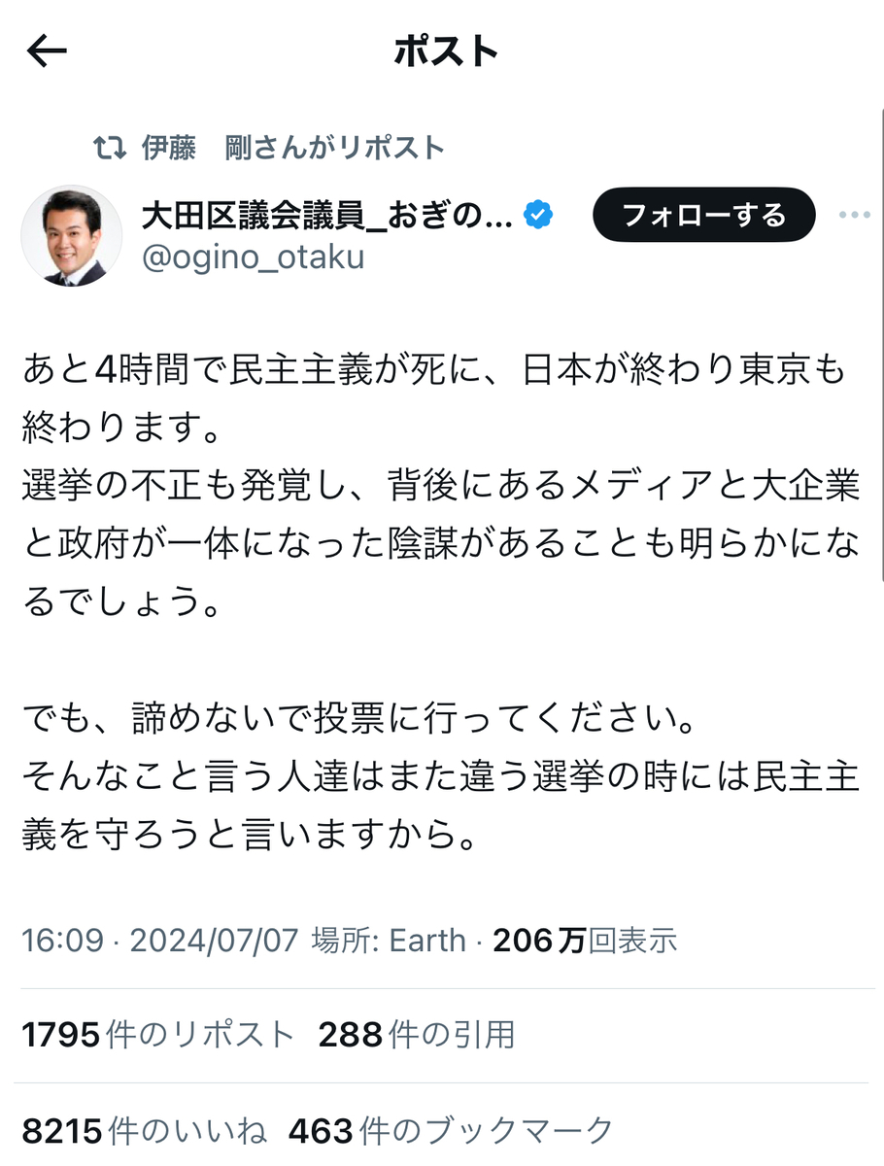This screenshot has width=884, height=1166.
Task: View the 288件の引用 quotes list
Action: (417, 1035)
